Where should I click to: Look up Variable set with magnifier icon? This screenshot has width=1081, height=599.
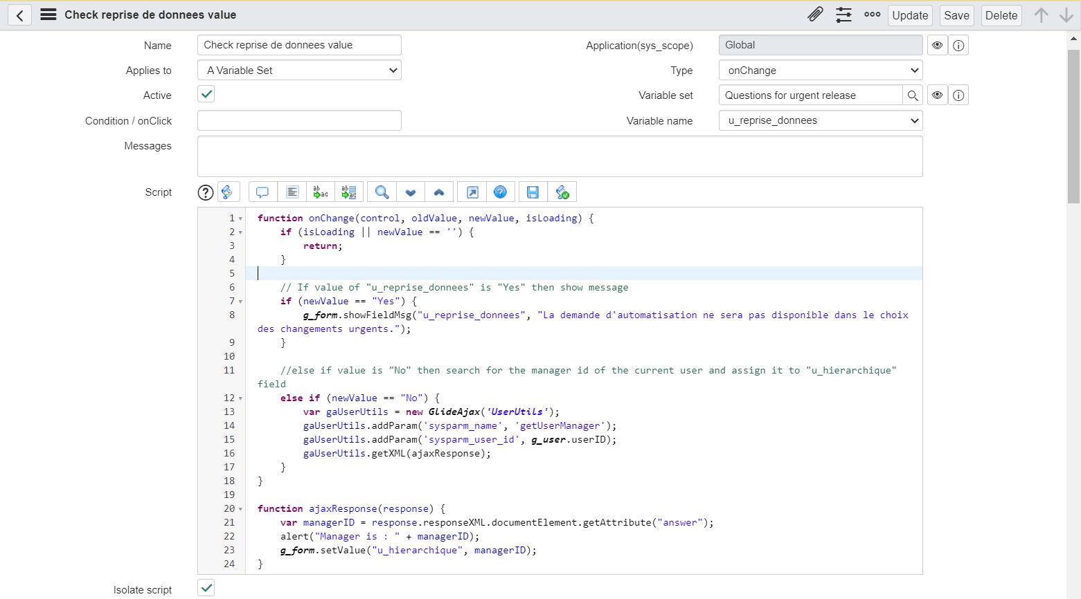pos(913,95)
